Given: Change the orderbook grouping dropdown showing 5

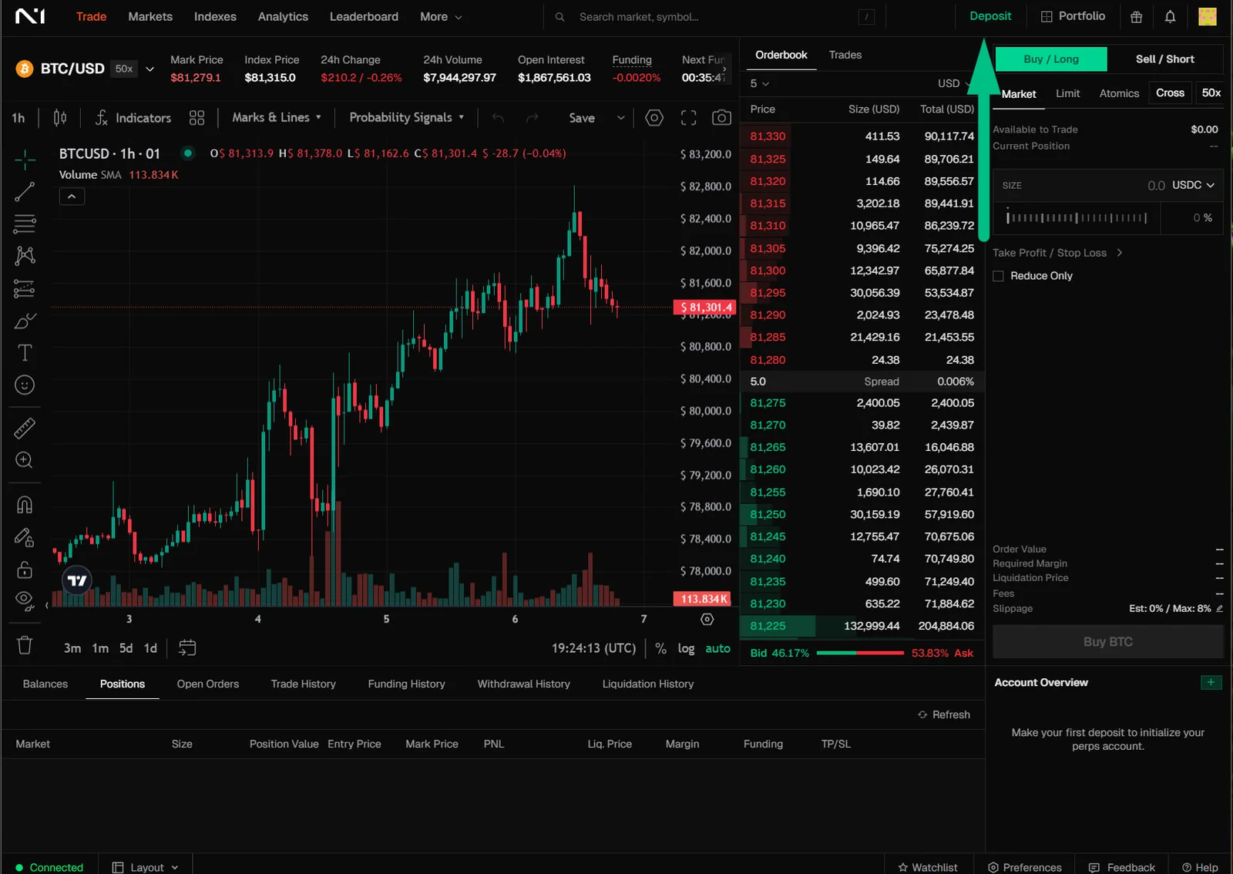Looking at the screenshot, I should click(x=760, y=83).
